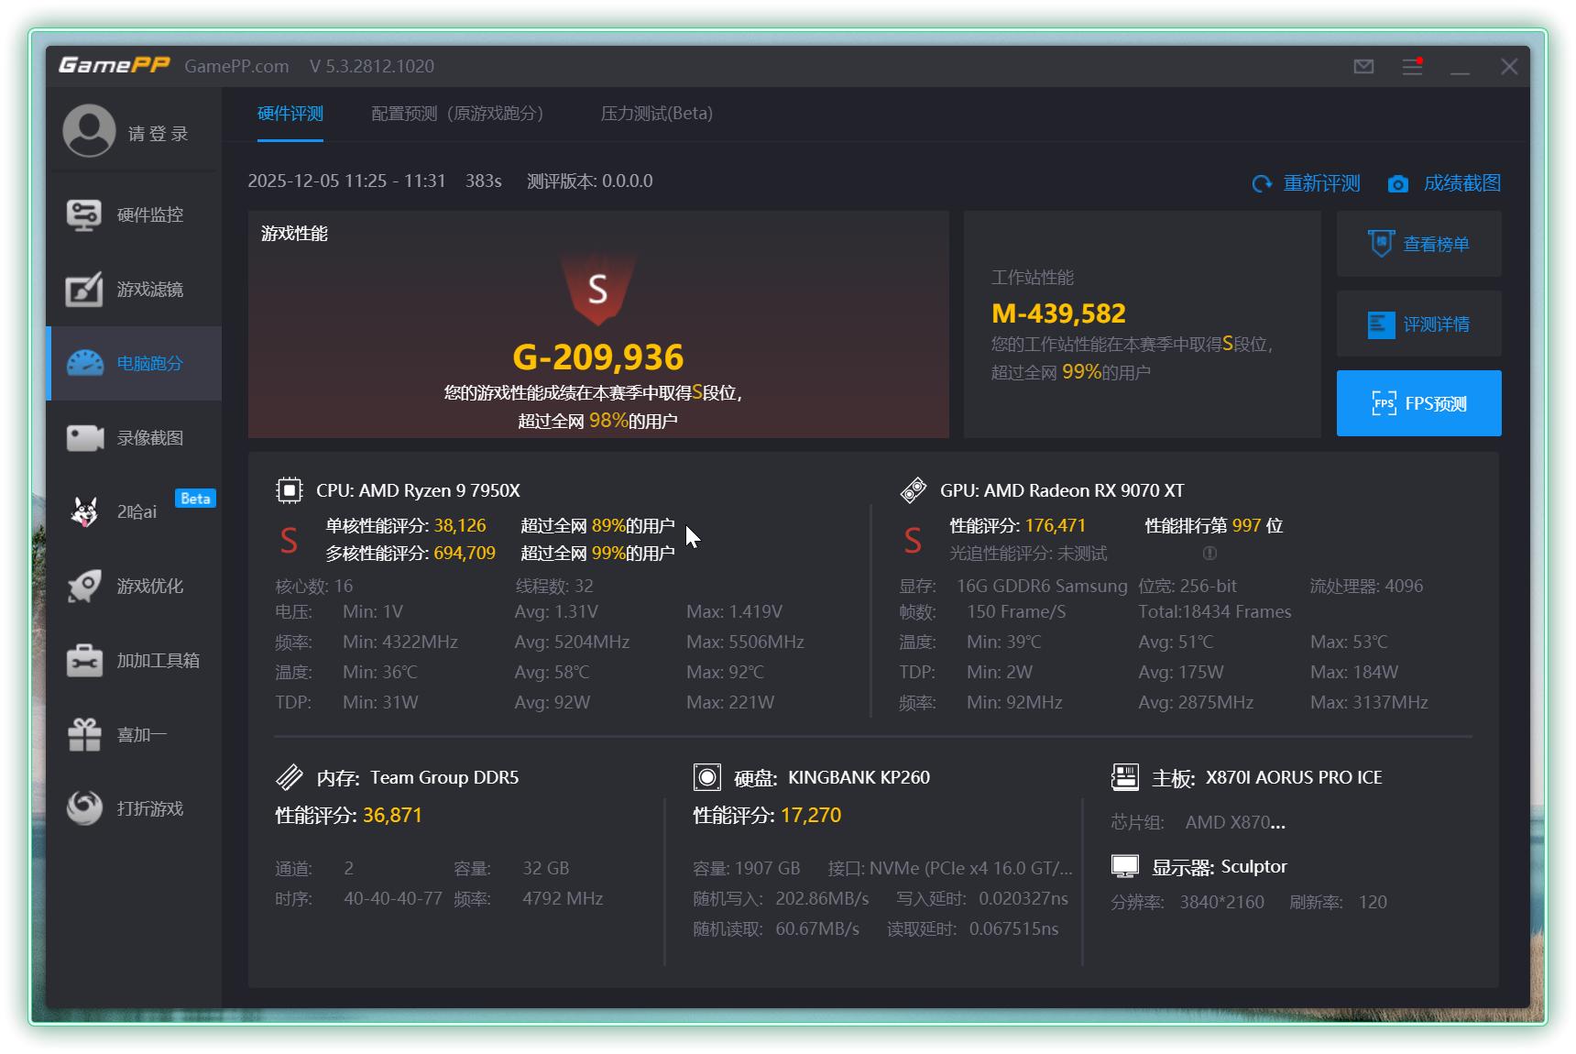The width and height of the screenshot is (1576, 1054).
Task: Open the 加加工具箱 toolbox icon
Action: pos(84,661)
